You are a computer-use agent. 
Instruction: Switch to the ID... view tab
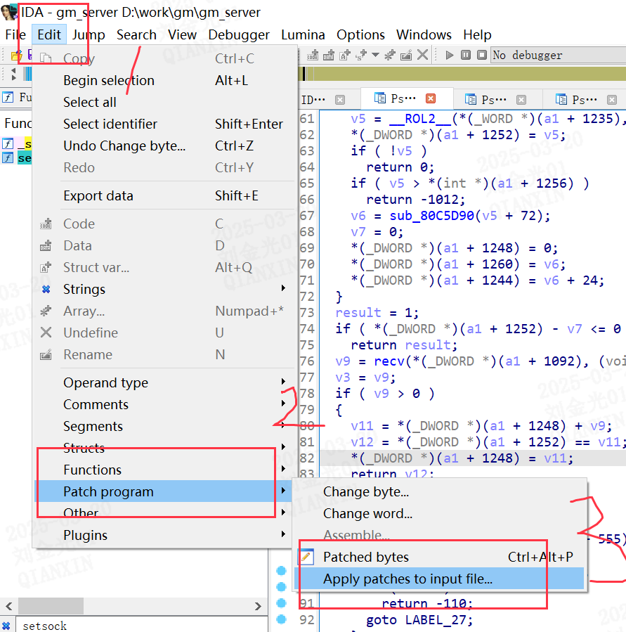(313, 100)
